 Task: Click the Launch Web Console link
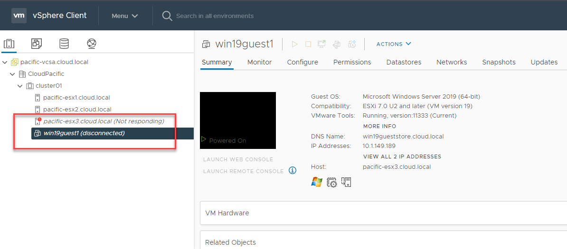[x=238, y=159]
